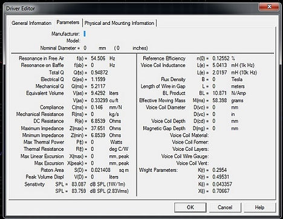Screen dimensions: 283x219
Task: Select f(s) value 54.506
Action: tap(98, 59)
